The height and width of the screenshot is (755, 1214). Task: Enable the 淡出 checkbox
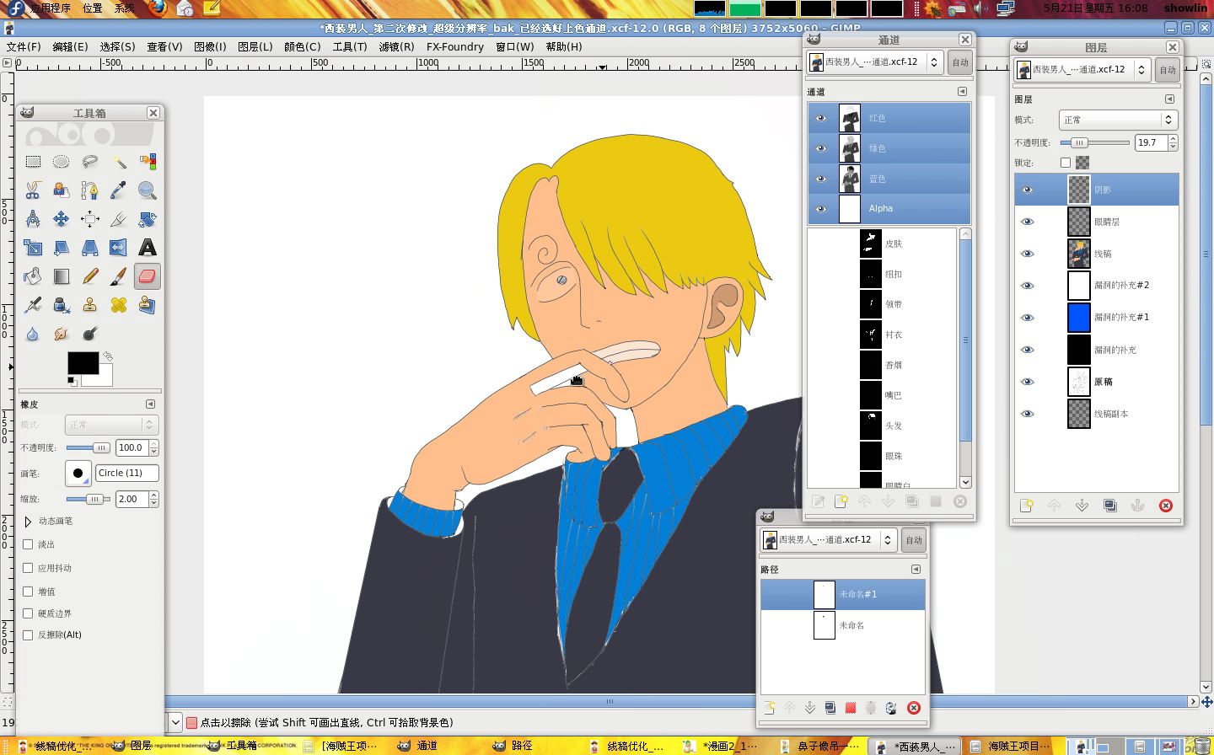[x=28, y=544]
